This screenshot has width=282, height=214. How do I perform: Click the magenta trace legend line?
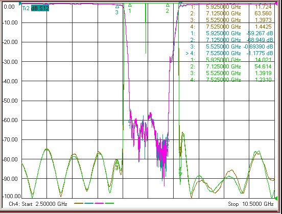99,203
